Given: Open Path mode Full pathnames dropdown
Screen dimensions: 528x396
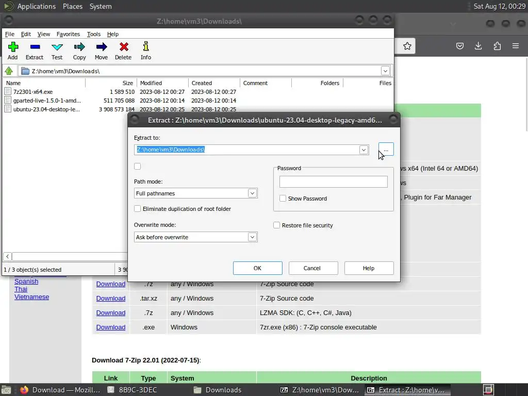Looking at the screenshot, I should (252, 193).
